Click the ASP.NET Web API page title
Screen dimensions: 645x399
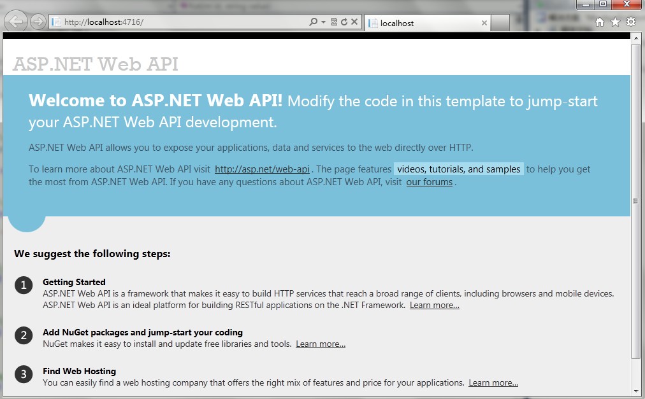pyautogui.click(x=96, y=64)
